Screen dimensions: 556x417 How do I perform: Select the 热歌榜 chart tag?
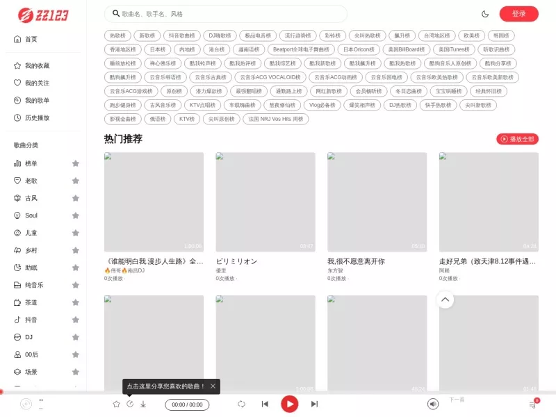click(117, 36)
